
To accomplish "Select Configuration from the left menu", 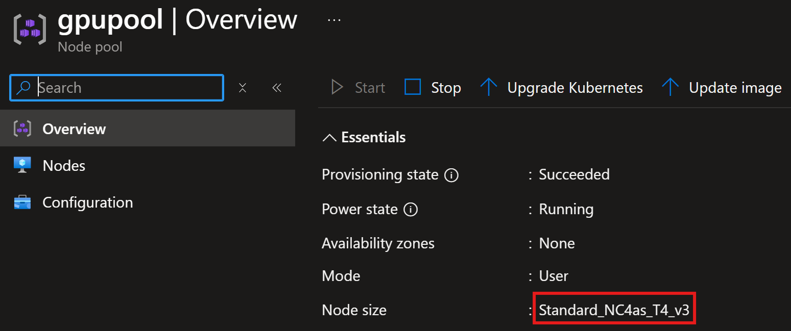I will 87,201.
